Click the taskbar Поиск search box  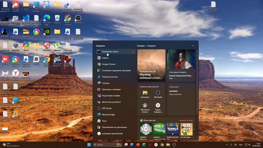coord(107,145)
